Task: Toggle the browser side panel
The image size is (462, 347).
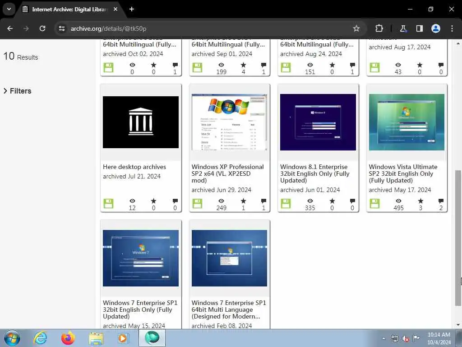Action: (419, 28)
